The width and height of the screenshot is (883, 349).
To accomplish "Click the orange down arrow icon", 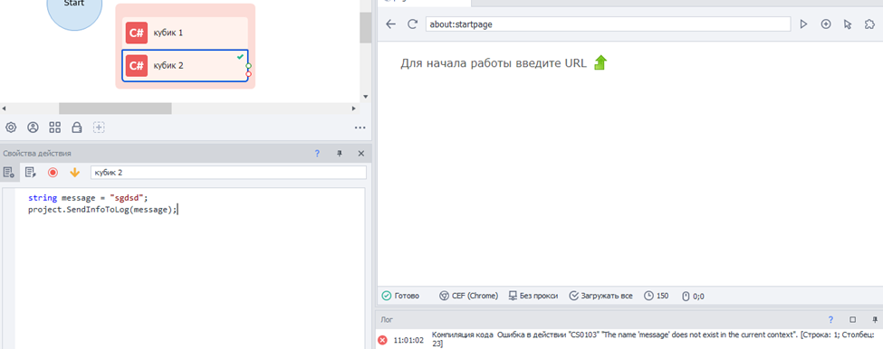I will pyautogui.click(x=74, y=173).
